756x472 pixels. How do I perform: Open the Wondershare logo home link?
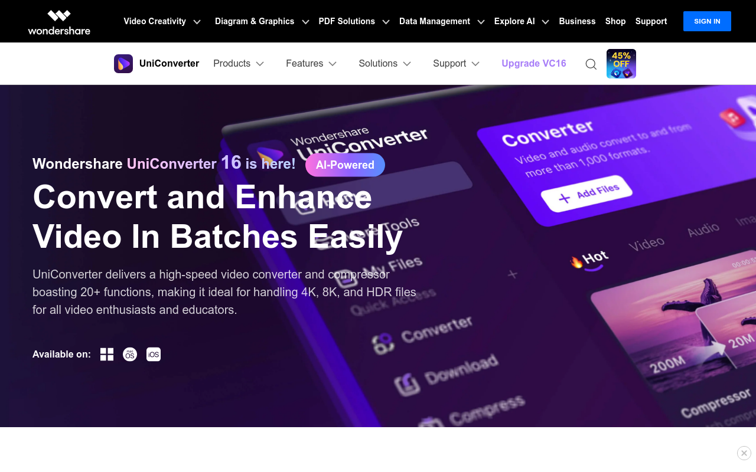(59, 22)
